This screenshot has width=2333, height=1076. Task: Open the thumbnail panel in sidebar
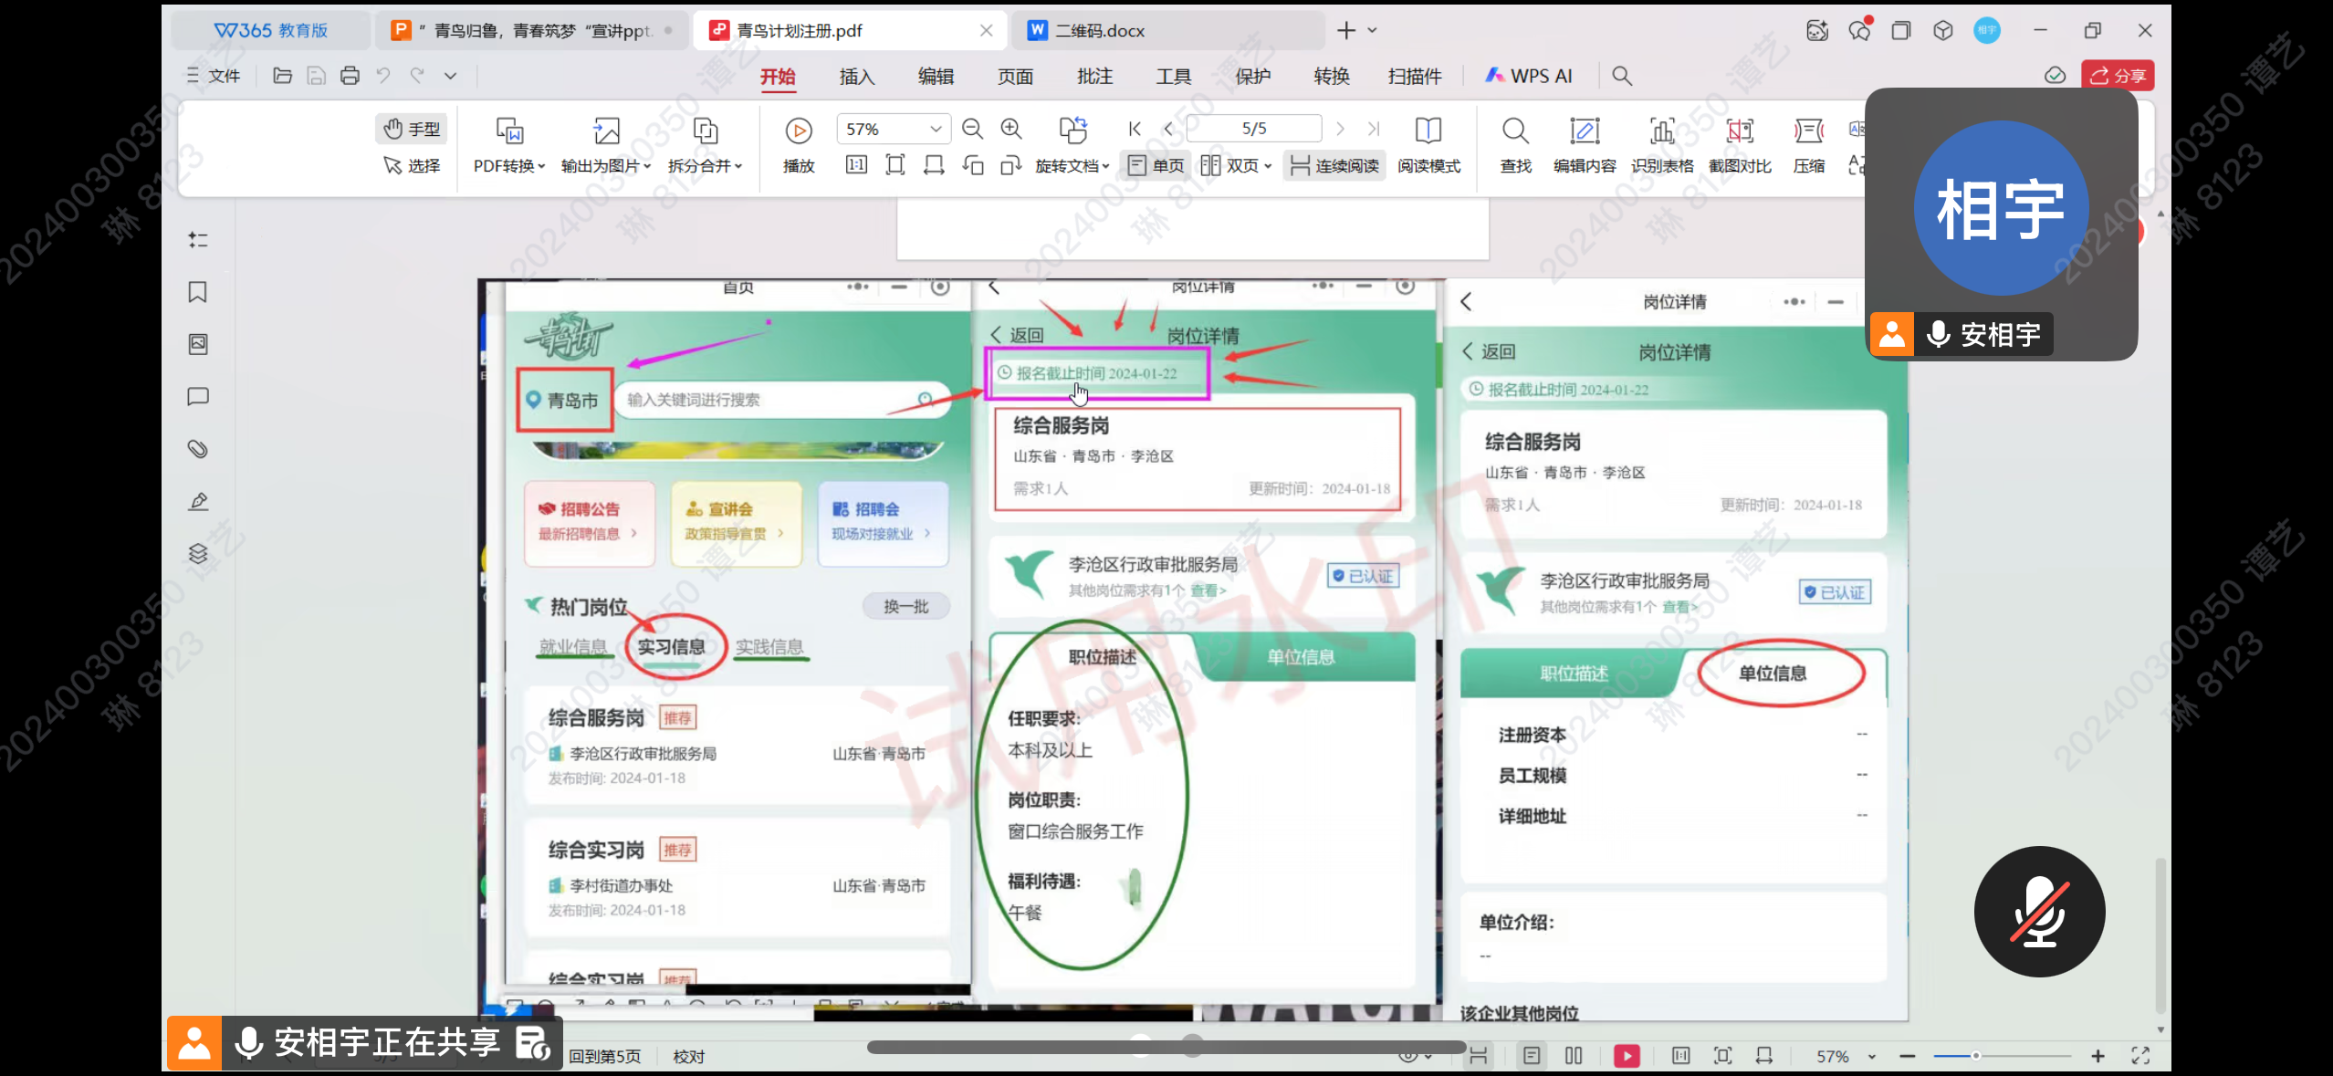tap(197, 344)
